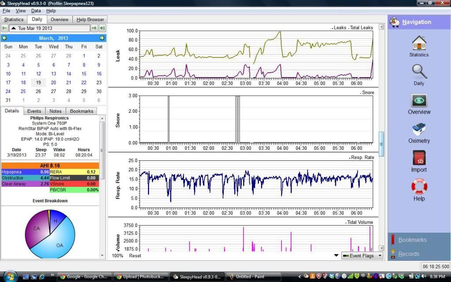451x282 pixels.
Task: Click the black dropdown arrow beside Reset
Action: [336, 255]
